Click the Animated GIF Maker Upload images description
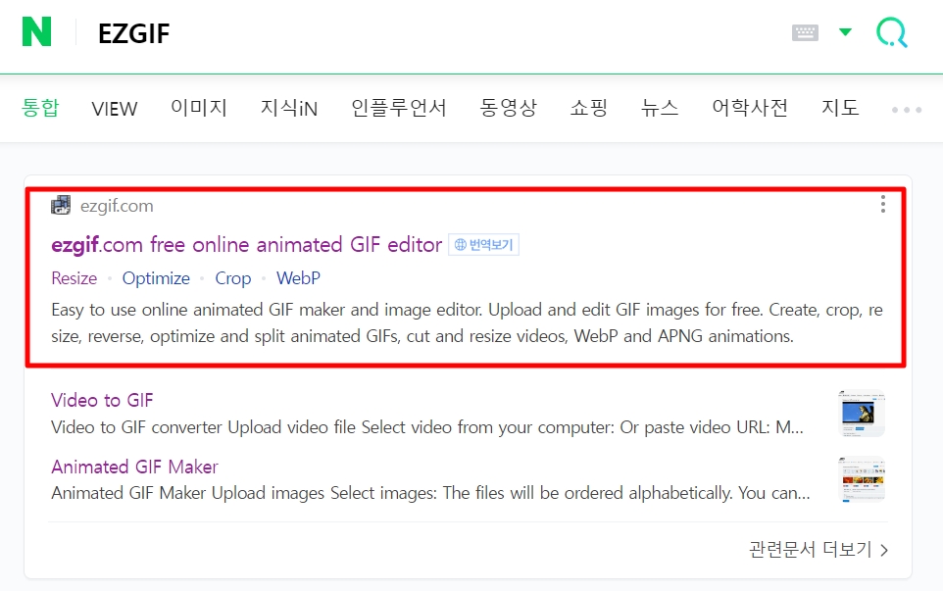The width and height of the screenshot is (943, 591). pyautogui.click(x=430, y=493)
